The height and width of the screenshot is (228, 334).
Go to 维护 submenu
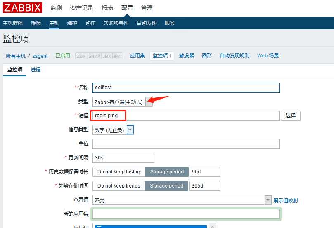pyautogui.click(x=72, y=23)
